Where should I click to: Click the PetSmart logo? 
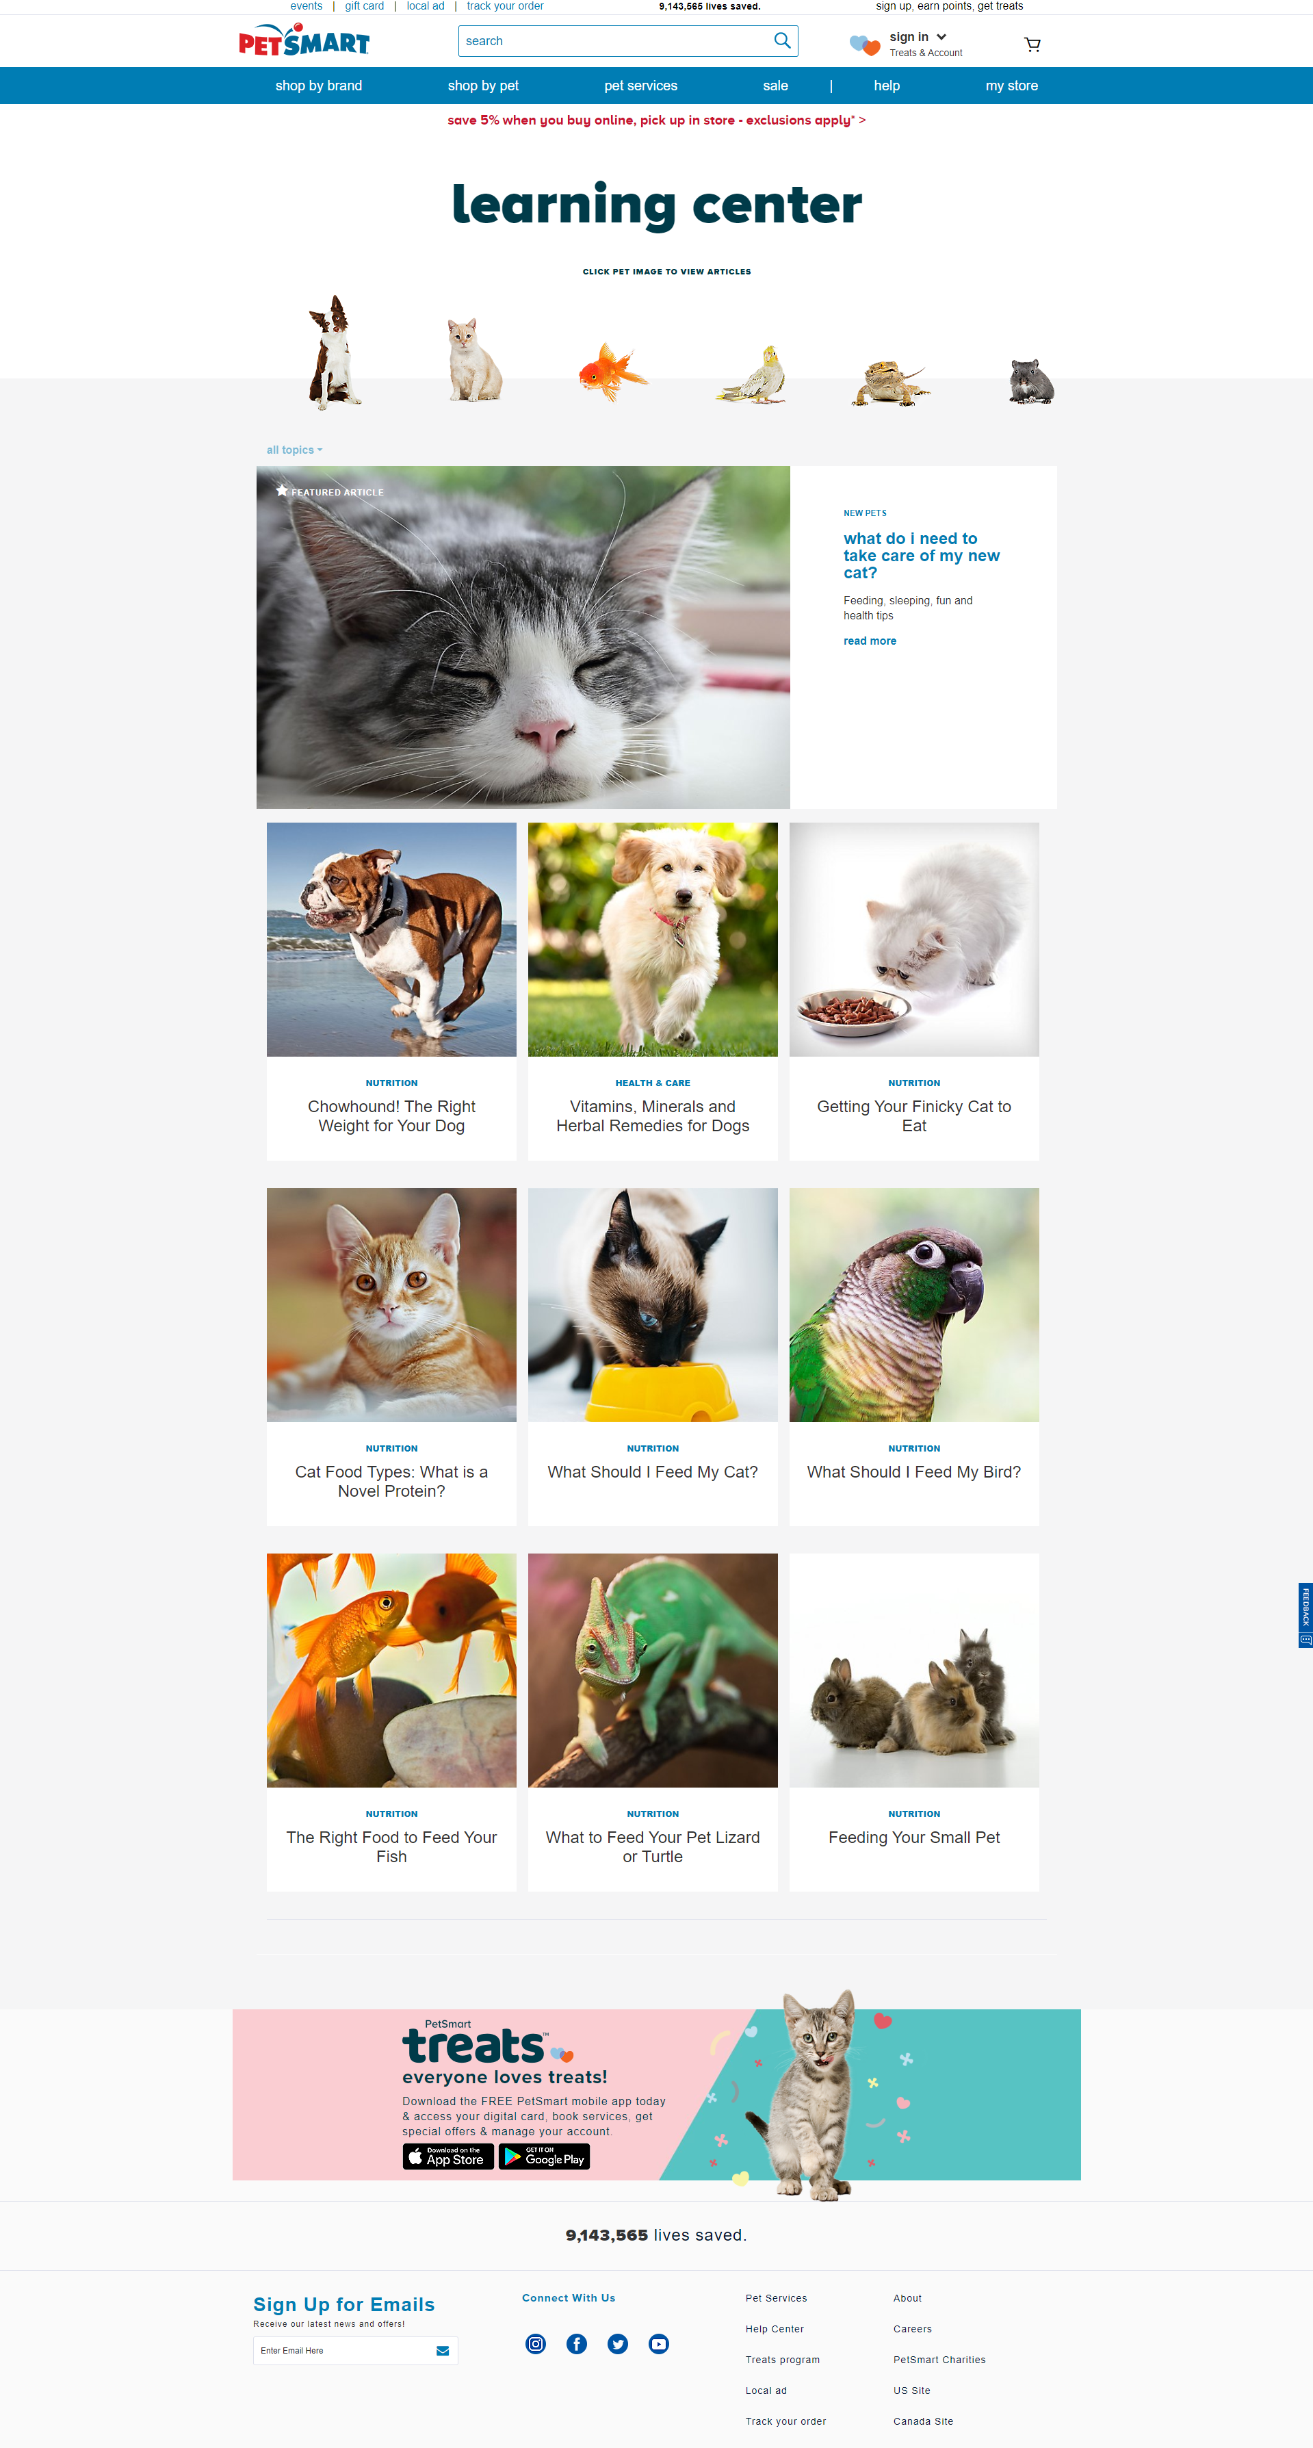pos(304,41)
